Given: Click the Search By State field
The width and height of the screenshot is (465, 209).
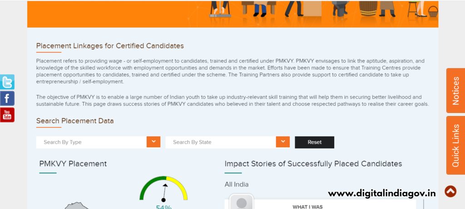Looking at the screenshot, I should (x=221, y=142).
